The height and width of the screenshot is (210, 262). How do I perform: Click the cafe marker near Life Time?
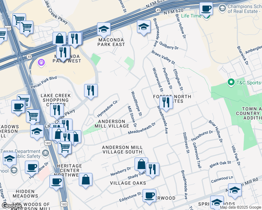click(x=206, y=10)
